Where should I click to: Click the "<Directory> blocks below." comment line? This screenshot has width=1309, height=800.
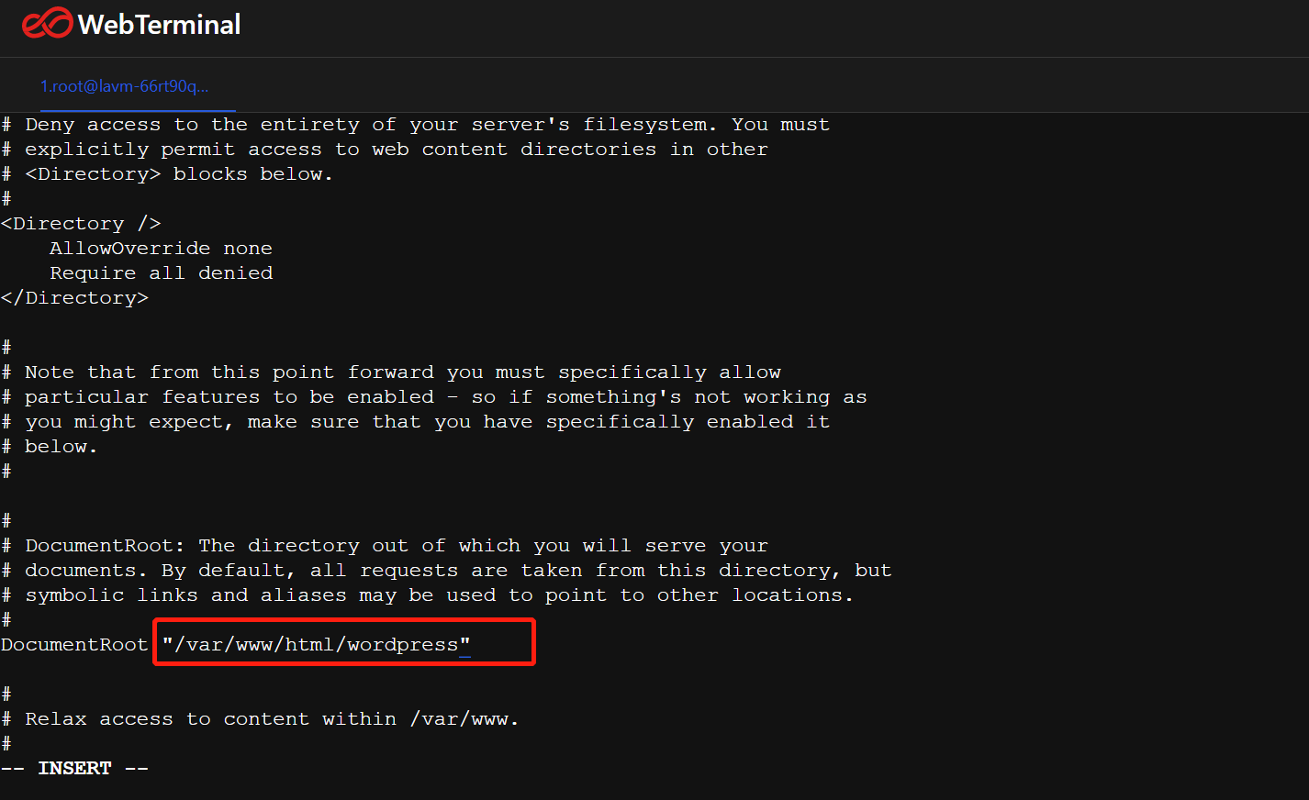click(x=167, y=174)
